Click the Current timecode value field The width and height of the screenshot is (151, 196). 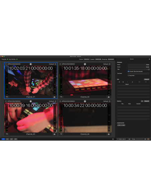87,59
